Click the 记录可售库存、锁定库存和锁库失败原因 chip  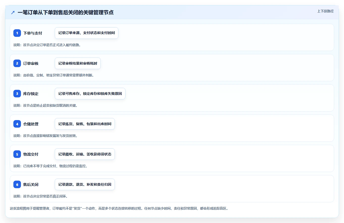pos(90,94)
